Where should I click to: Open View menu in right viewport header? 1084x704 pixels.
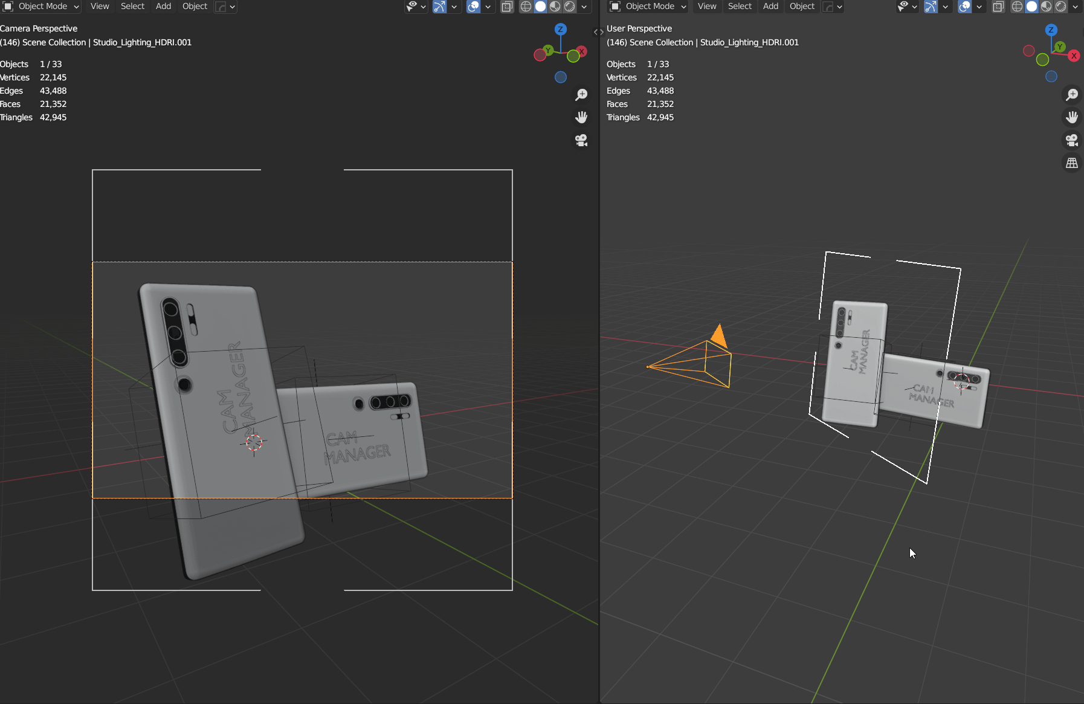click(x=706, y=7)
